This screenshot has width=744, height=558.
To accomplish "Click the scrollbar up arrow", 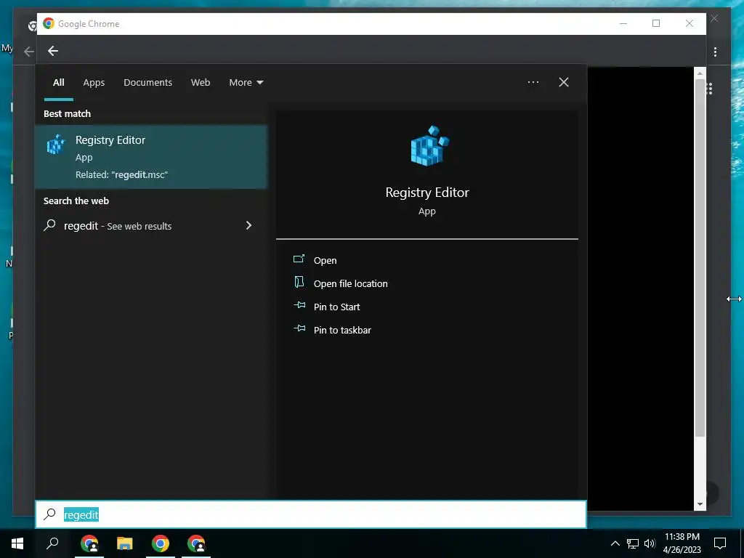I will pos(700,73).
